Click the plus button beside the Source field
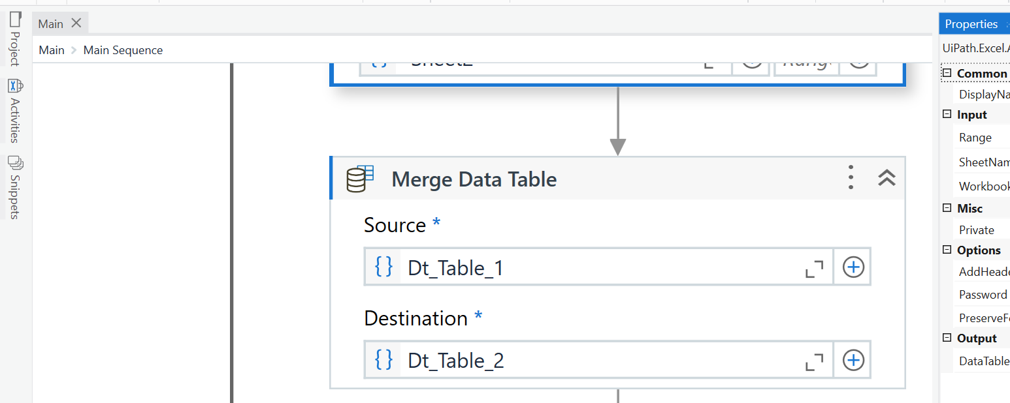1010x403 pixels. point(853,267)
